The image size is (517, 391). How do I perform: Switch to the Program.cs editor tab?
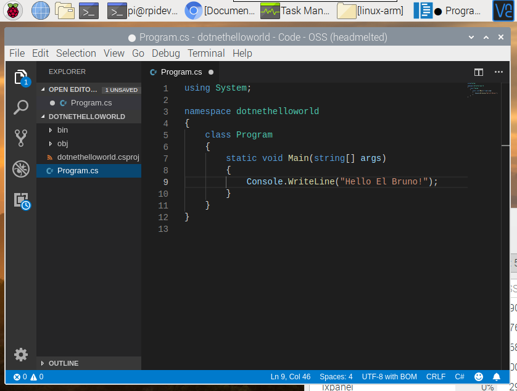tap(181, 72)
